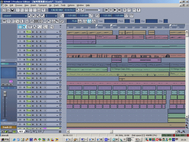Minimize track 15 strip
This screenshot has height=142, width=189.
click(57, 97)
